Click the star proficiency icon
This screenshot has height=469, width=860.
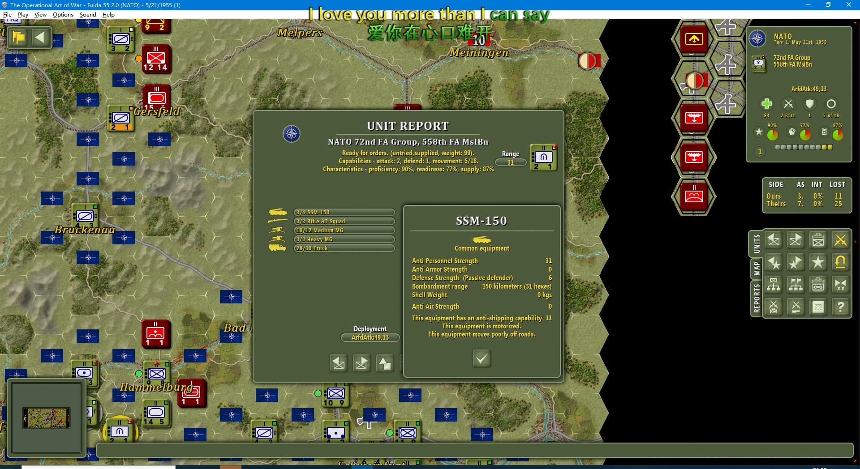(759, 132)
